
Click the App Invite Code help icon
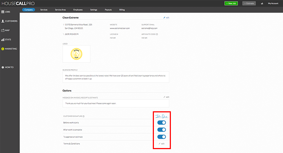click(157, 34)
